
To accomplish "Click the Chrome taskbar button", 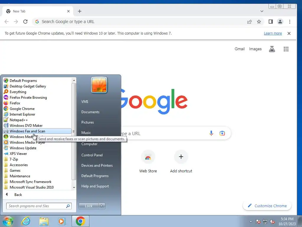I will (x=80, y=221).
